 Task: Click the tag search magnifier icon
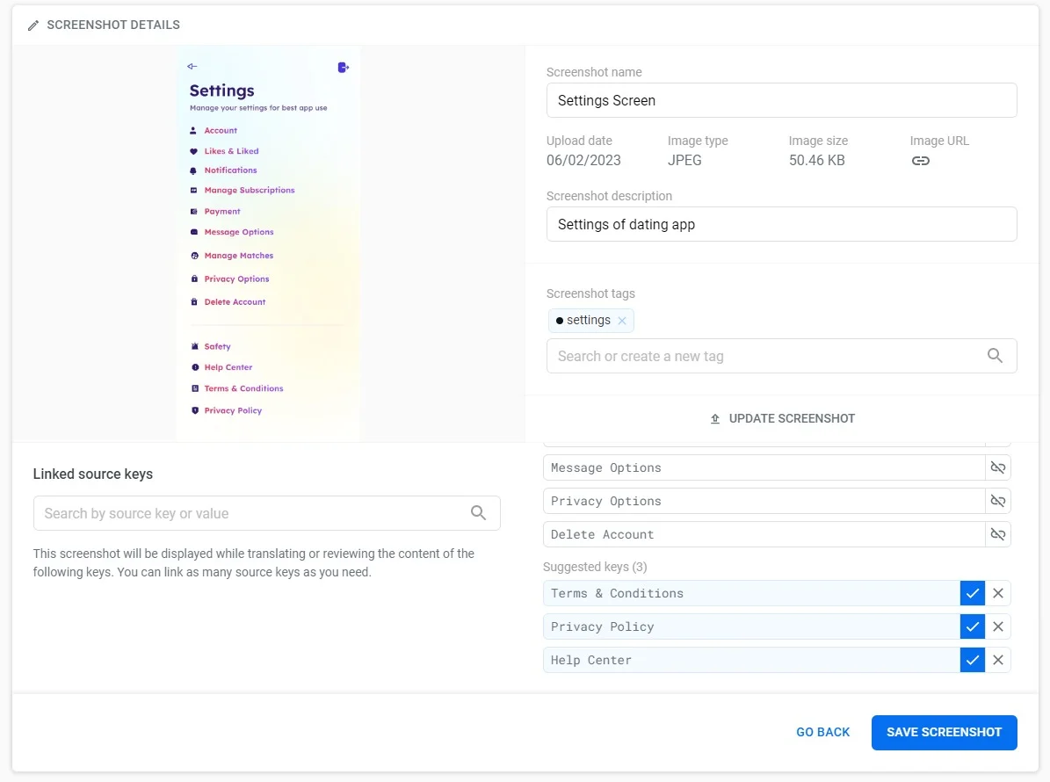pyautogui.click(x=995, y=356)
